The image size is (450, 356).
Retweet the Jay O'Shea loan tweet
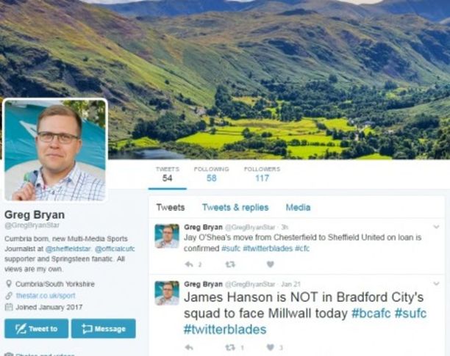[x=230, y=264]
